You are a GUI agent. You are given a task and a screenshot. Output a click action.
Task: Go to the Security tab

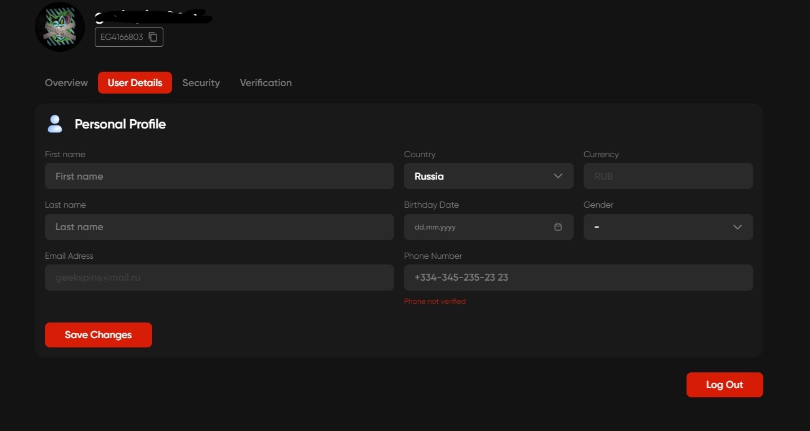coord(201,83)
